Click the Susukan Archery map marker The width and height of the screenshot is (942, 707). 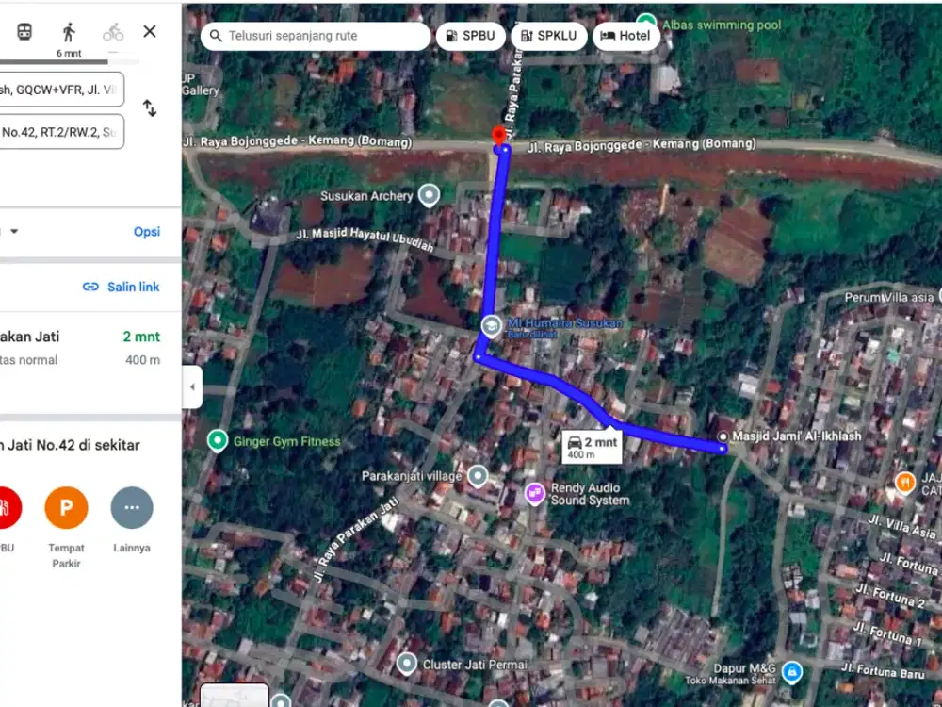pyautogui.click(x=429, y=195)
